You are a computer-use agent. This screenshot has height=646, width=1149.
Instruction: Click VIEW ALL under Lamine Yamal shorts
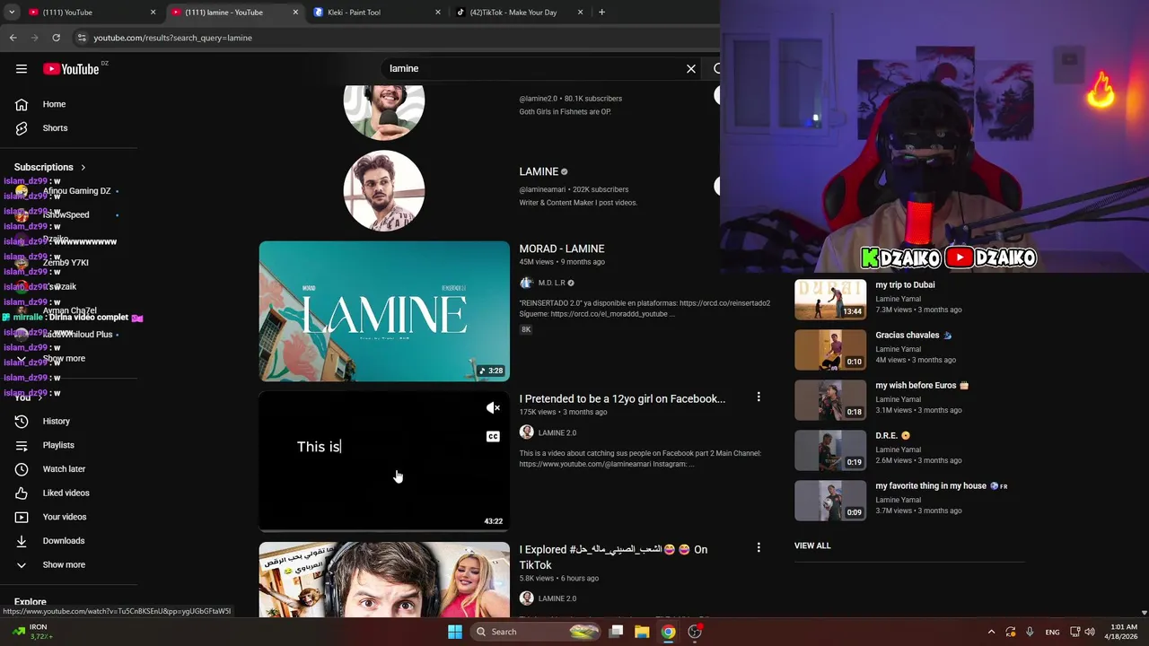pyautogui.click(x=812, y=546)
